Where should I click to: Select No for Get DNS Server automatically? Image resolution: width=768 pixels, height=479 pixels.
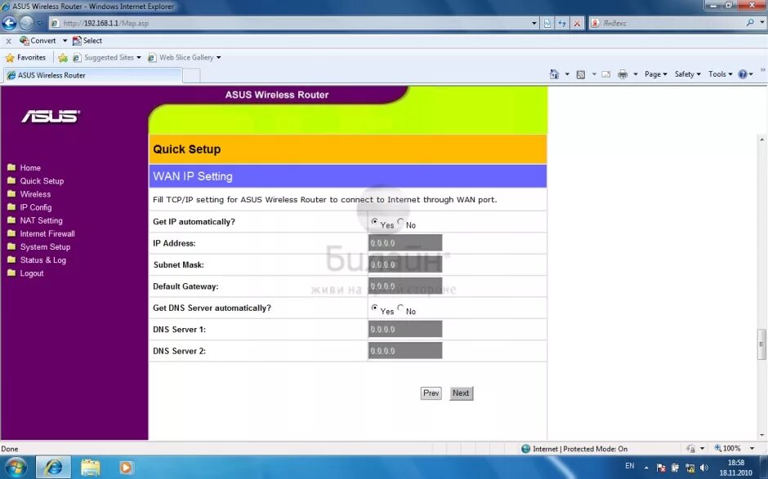click(x=400, y=308)
